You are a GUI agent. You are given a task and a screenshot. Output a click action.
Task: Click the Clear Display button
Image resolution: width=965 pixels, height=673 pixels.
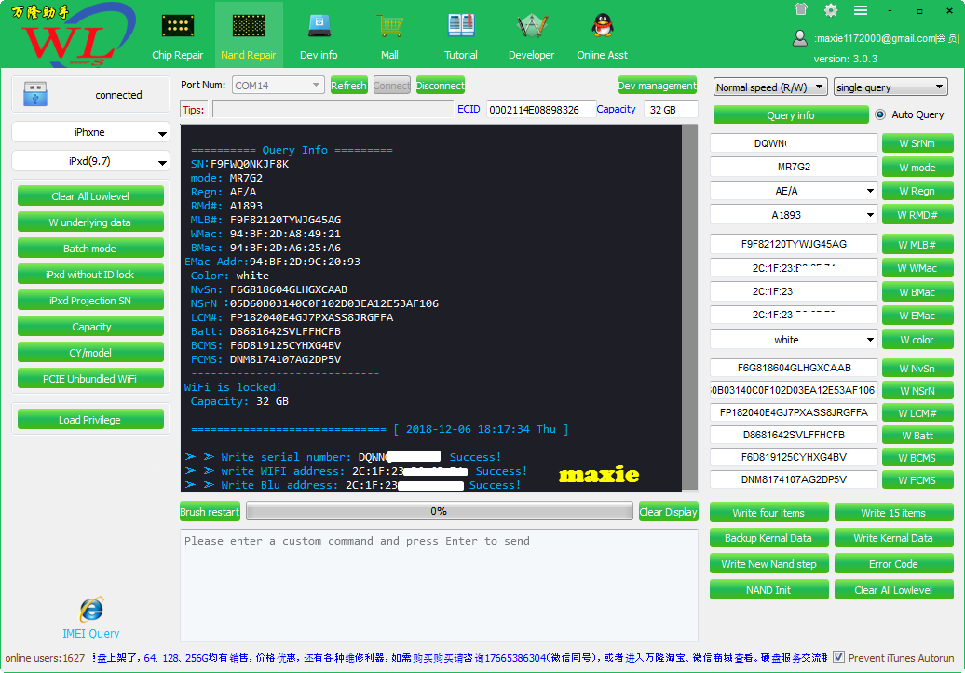click(x=669, y=512)
